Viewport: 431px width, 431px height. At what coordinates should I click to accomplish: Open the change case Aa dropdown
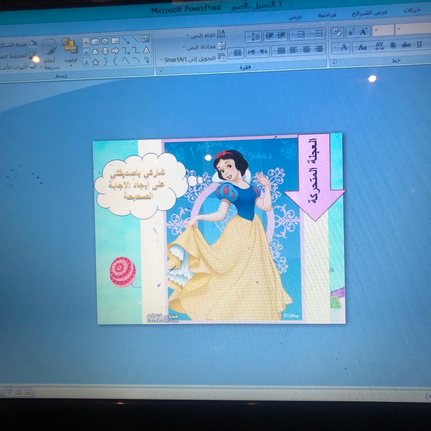361,47
